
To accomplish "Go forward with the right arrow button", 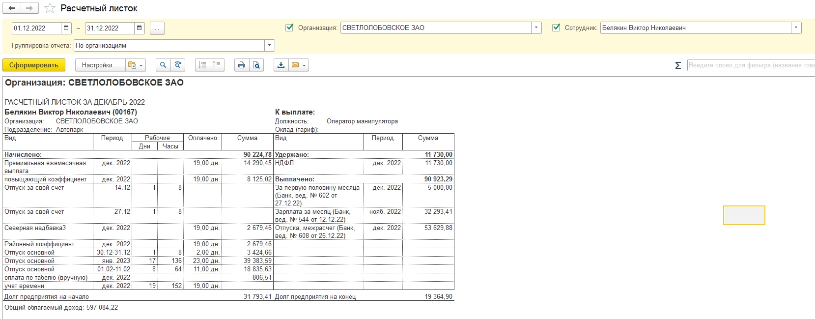I will (29, 8).
